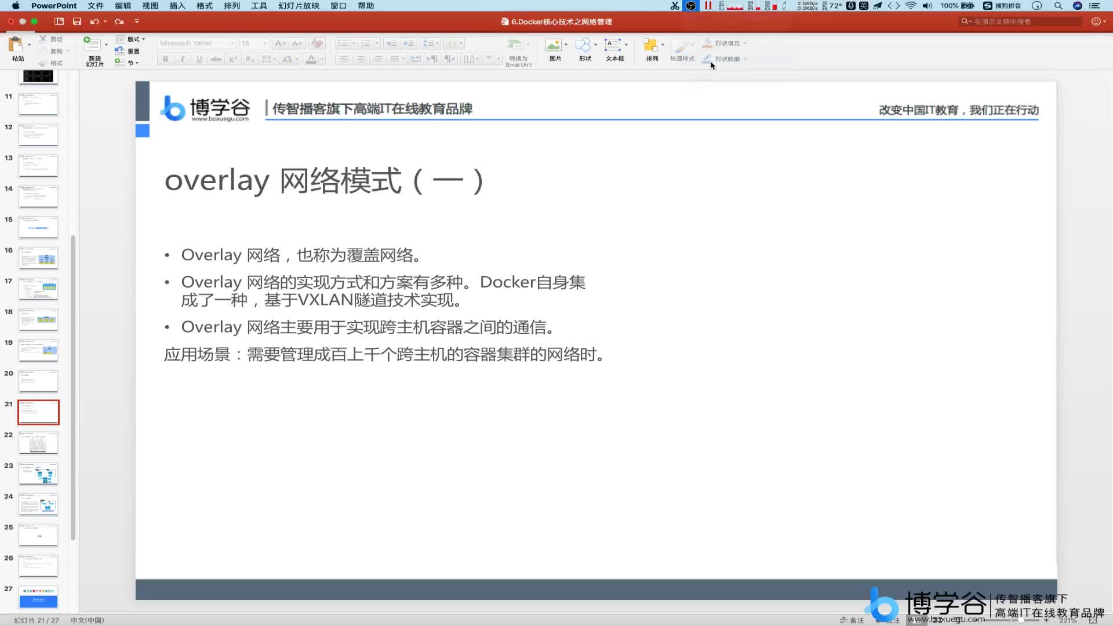Open the Shapes (形状) gallery icon

pyautogui.click(x=583, y=45)
